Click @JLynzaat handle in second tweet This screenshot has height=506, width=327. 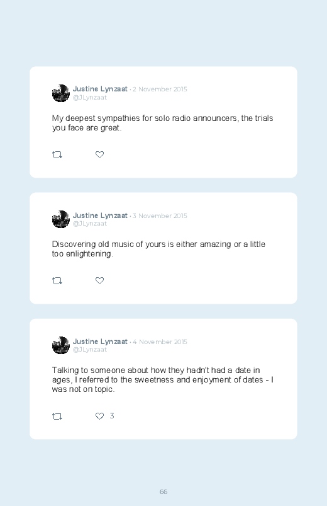[x=89, y=223]
